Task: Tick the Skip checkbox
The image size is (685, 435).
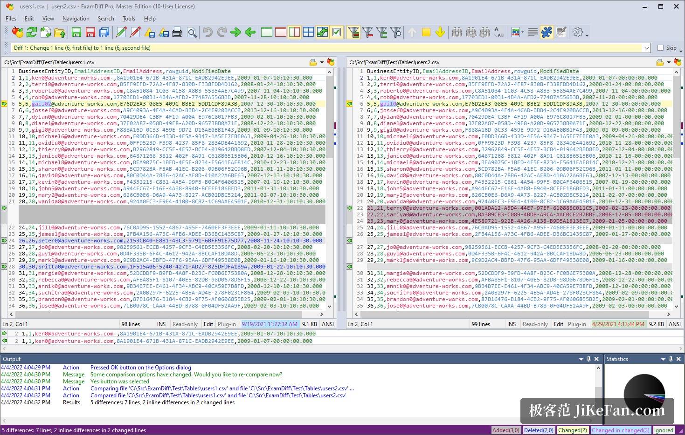Action: click(x=660, y=48)
